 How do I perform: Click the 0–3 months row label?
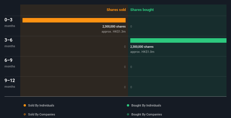(10, 22)
